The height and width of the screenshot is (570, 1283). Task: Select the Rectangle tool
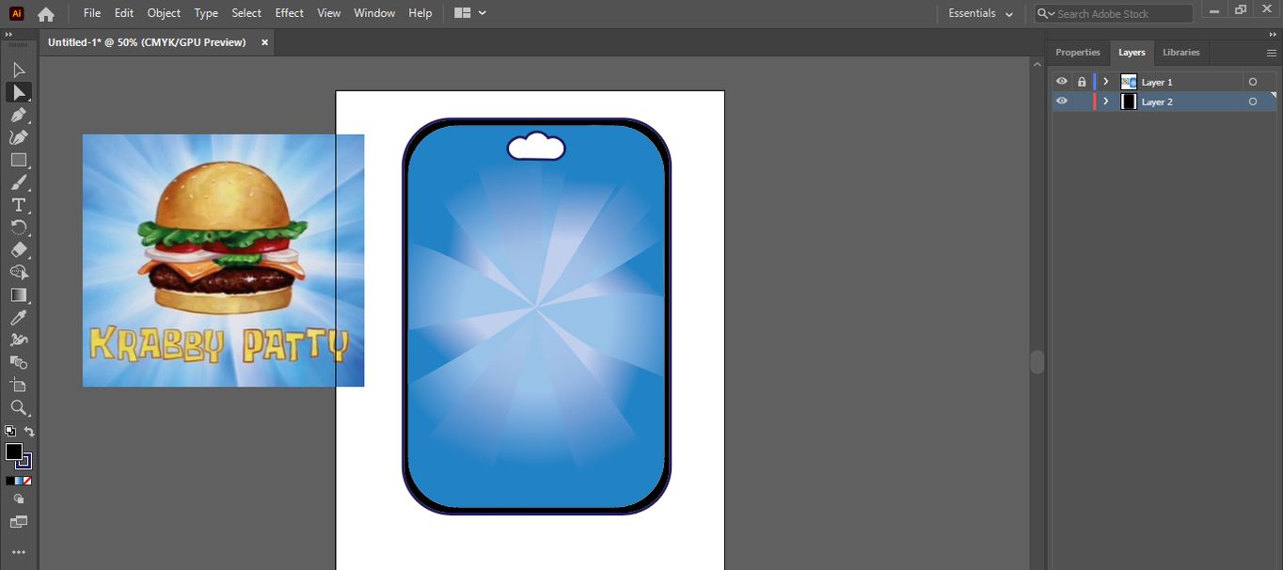(x=19, y=160)
